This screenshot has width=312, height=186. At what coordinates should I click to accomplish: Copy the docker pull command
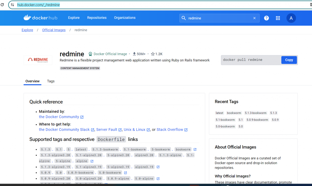pos(289,60)
